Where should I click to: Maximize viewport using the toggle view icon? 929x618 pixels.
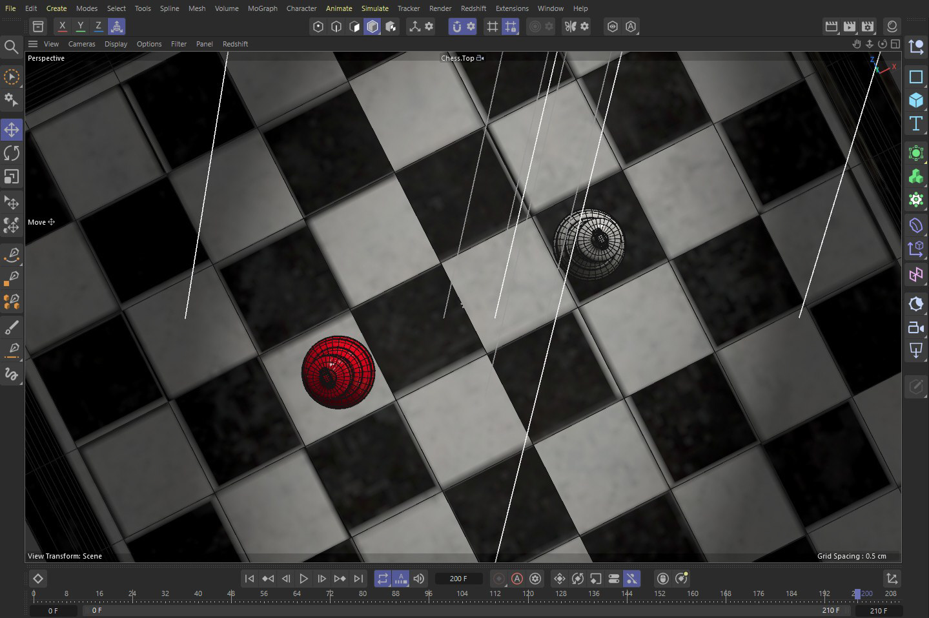point(895,44)
